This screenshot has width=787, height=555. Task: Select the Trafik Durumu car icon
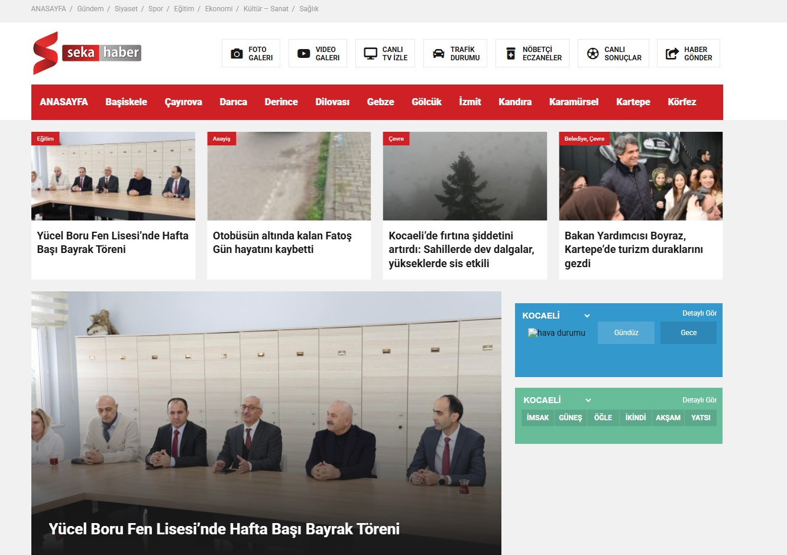coord(438,53)
